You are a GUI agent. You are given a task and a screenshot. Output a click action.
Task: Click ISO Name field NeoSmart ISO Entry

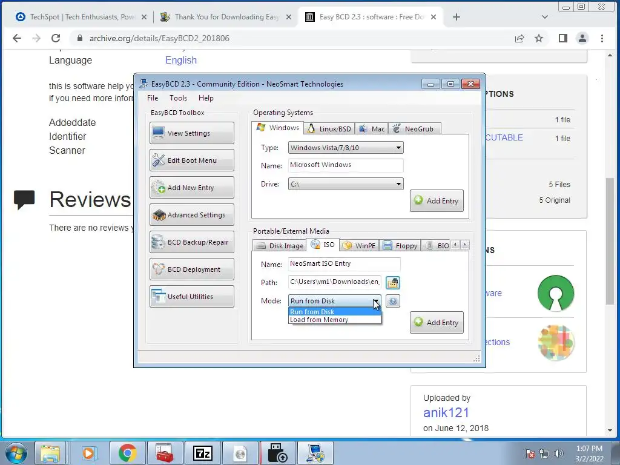pyautogui.click(x=344, y=264)
